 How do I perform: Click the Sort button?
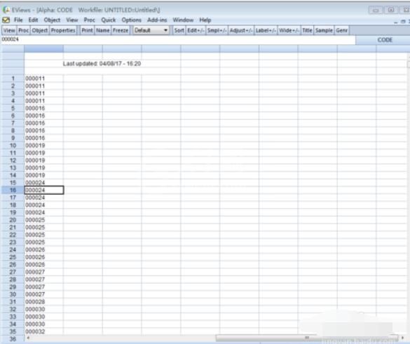pyautogui.click(x=179, y=30)
